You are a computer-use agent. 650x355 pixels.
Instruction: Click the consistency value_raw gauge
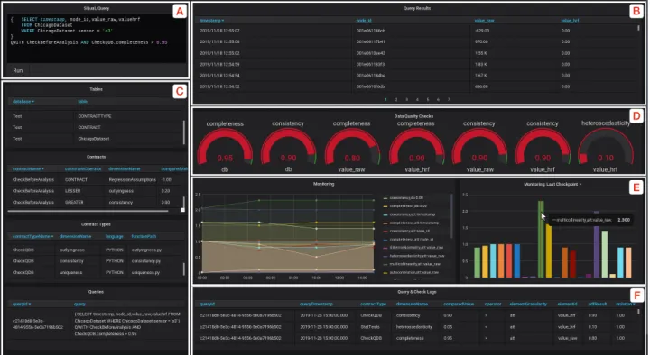(479, 147)
